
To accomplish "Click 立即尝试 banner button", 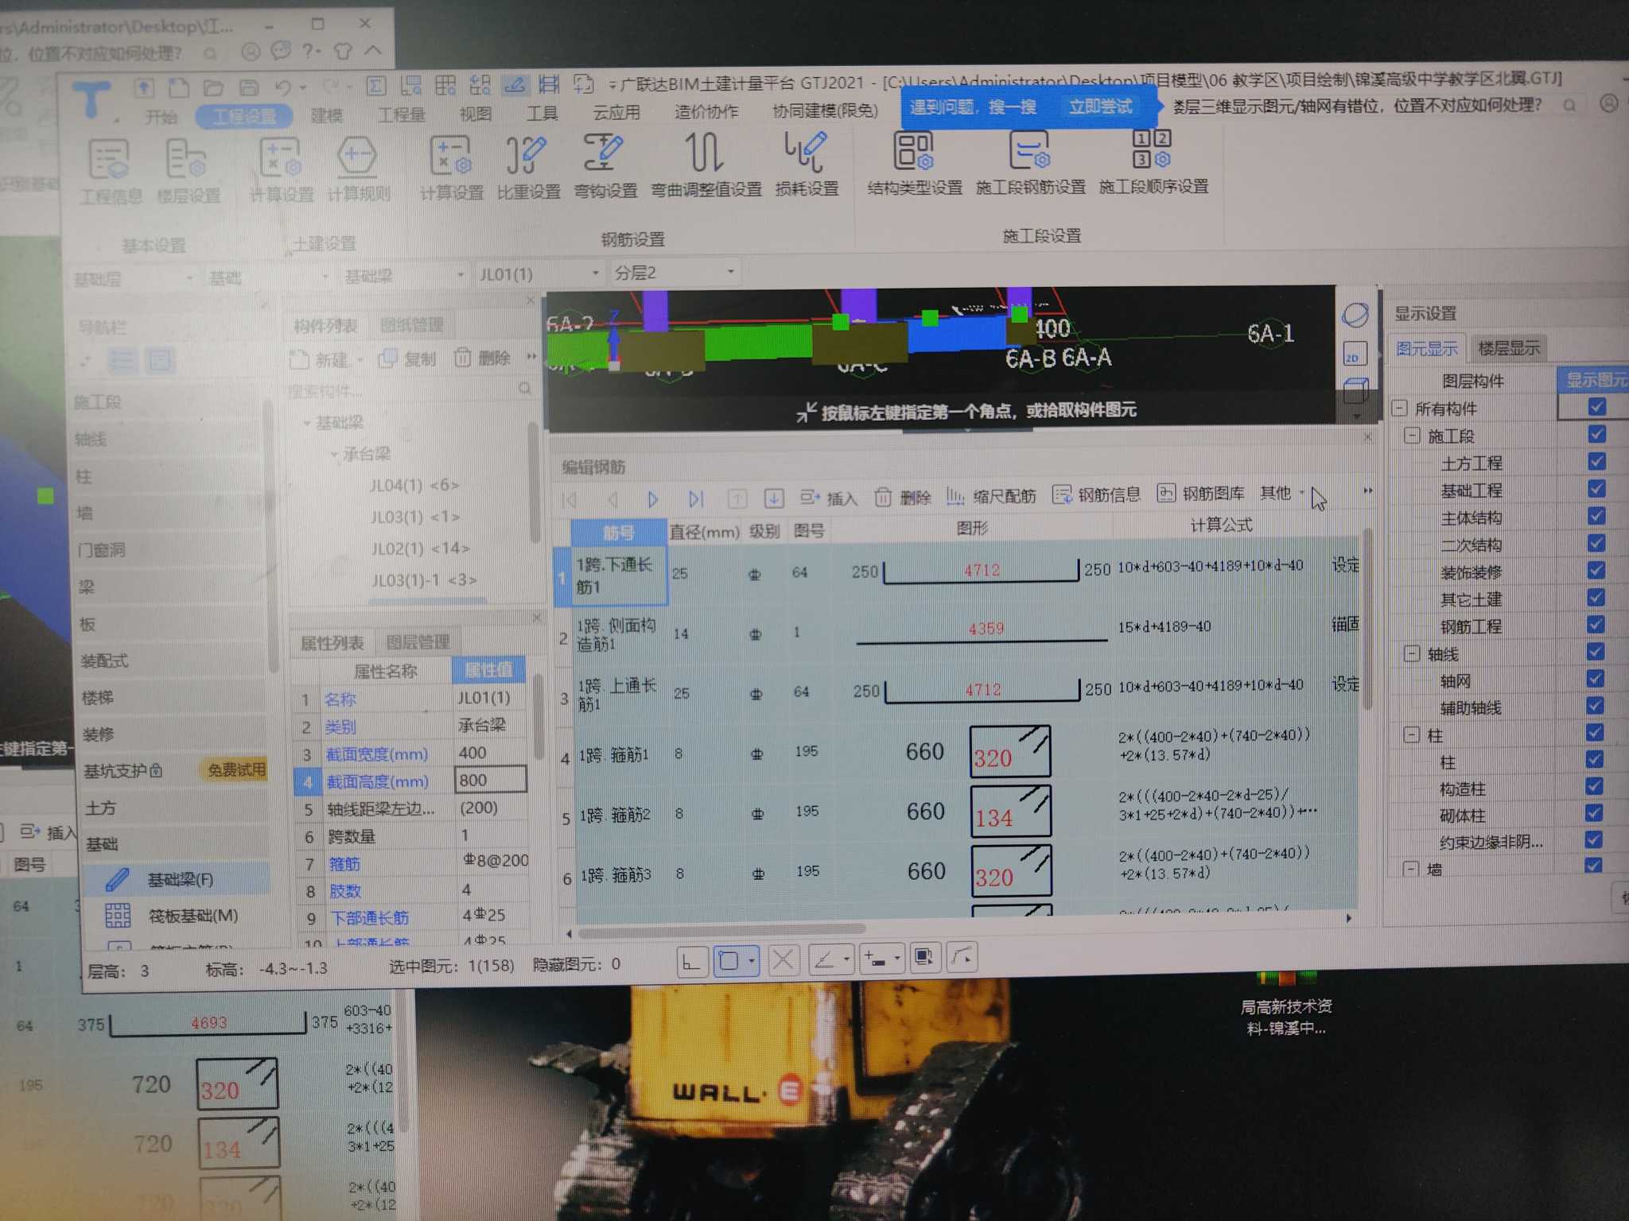I will point(1101,107).
